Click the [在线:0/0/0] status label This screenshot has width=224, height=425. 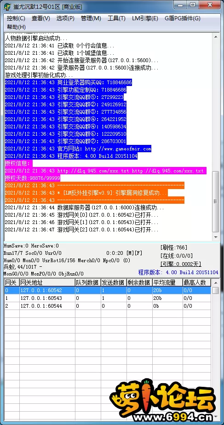point(177,256)
